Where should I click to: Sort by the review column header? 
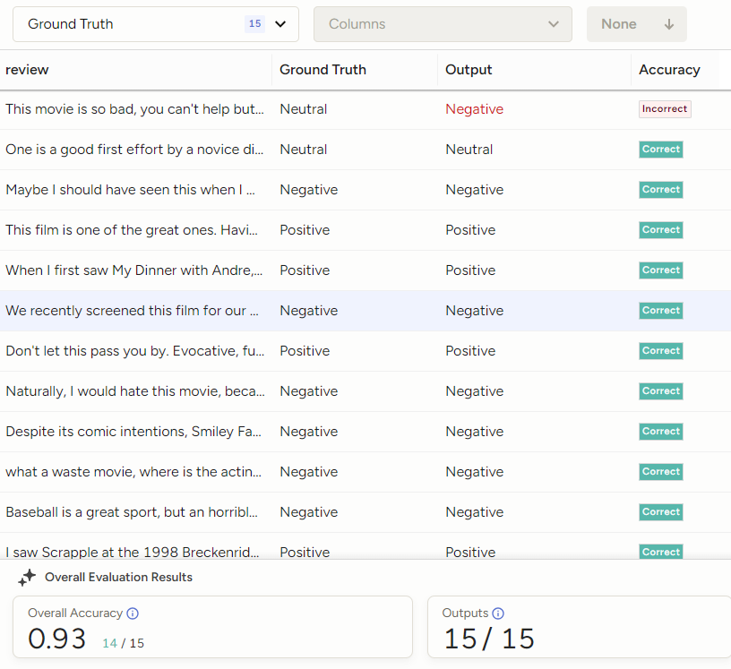click(27, 70)
